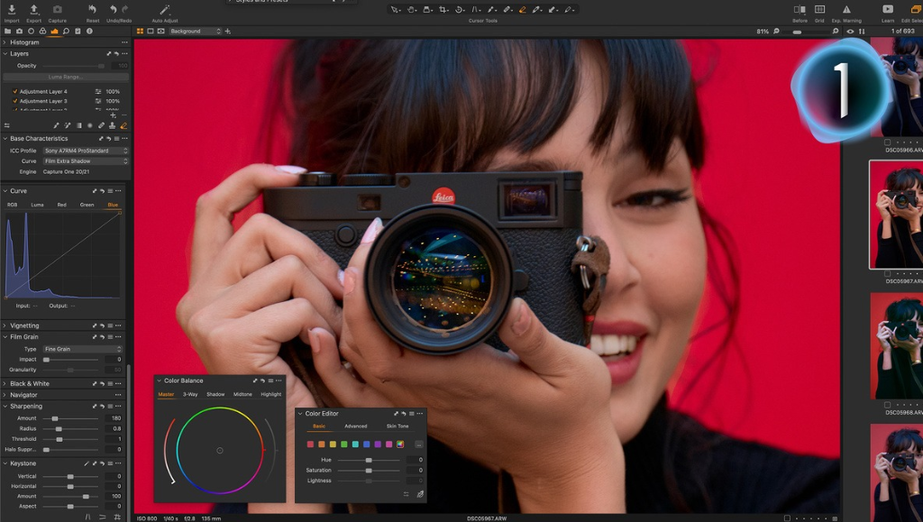923x522 pixels.
Task: Select the Exposure tool tab icon in sidebar
Action: point(54,32)
